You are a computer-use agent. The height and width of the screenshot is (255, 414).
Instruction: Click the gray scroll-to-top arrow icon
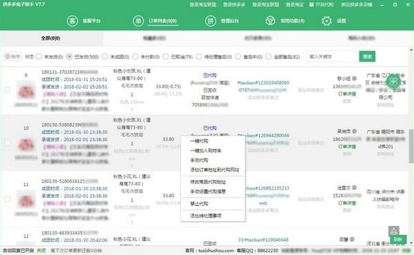tap(393, 231)
